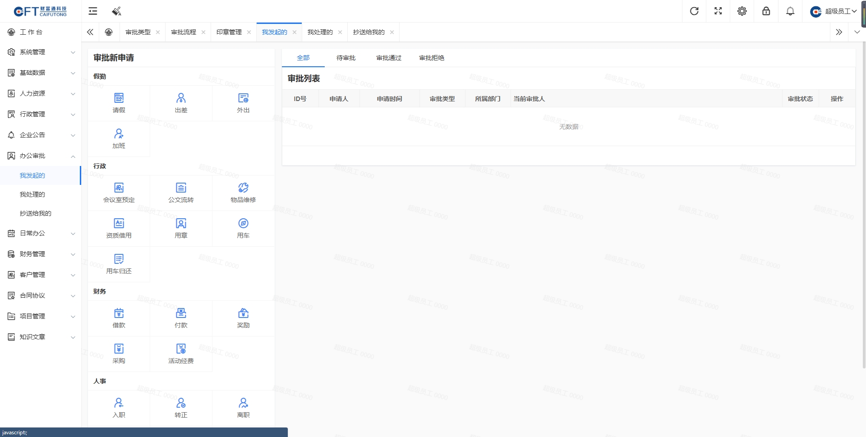
Task: Open settings gear in top bar
Action: point(742,11)
